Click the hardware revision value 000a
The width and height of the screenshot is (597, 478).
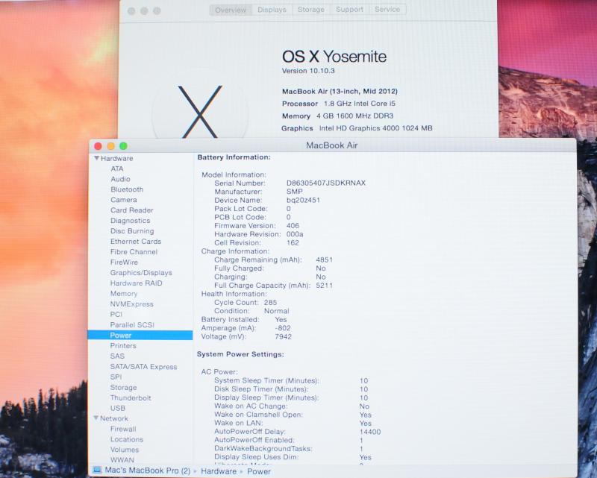point(295,234)
